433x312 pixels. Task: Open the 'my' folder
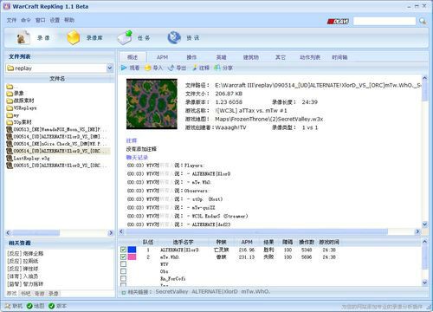click(13, 115)
